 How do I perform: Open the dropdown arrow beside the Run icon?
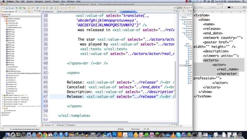22,8
